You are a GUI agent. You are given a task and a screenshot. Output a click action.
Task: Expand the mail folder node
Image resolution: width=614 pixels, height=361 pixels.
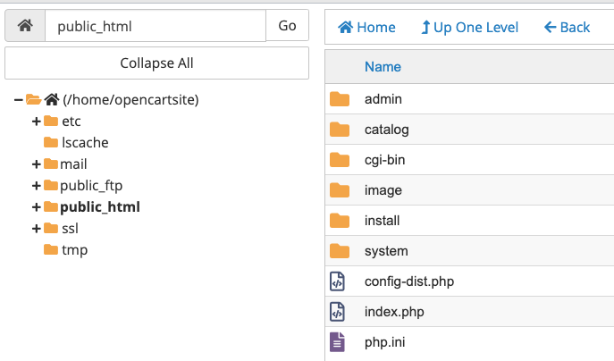[x=37, y=164]
